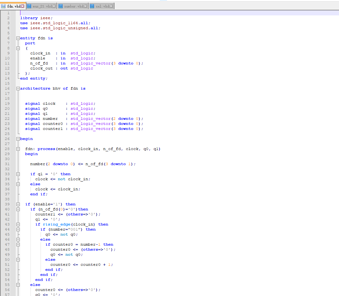Click 'rising_edge' keyword on line 43
Screen dimensions: 339x296
tap(57, 224)
